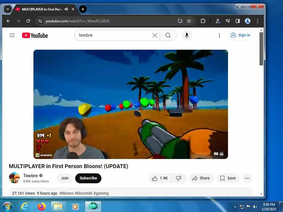Mute the tab via speaker icon
The height and width of the screenshot is (212, 283).
click(x=66, y=9)
